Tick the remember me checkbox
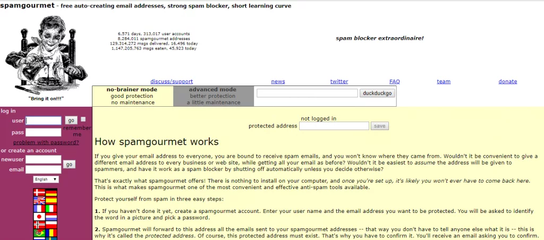 tap(83, 119)
